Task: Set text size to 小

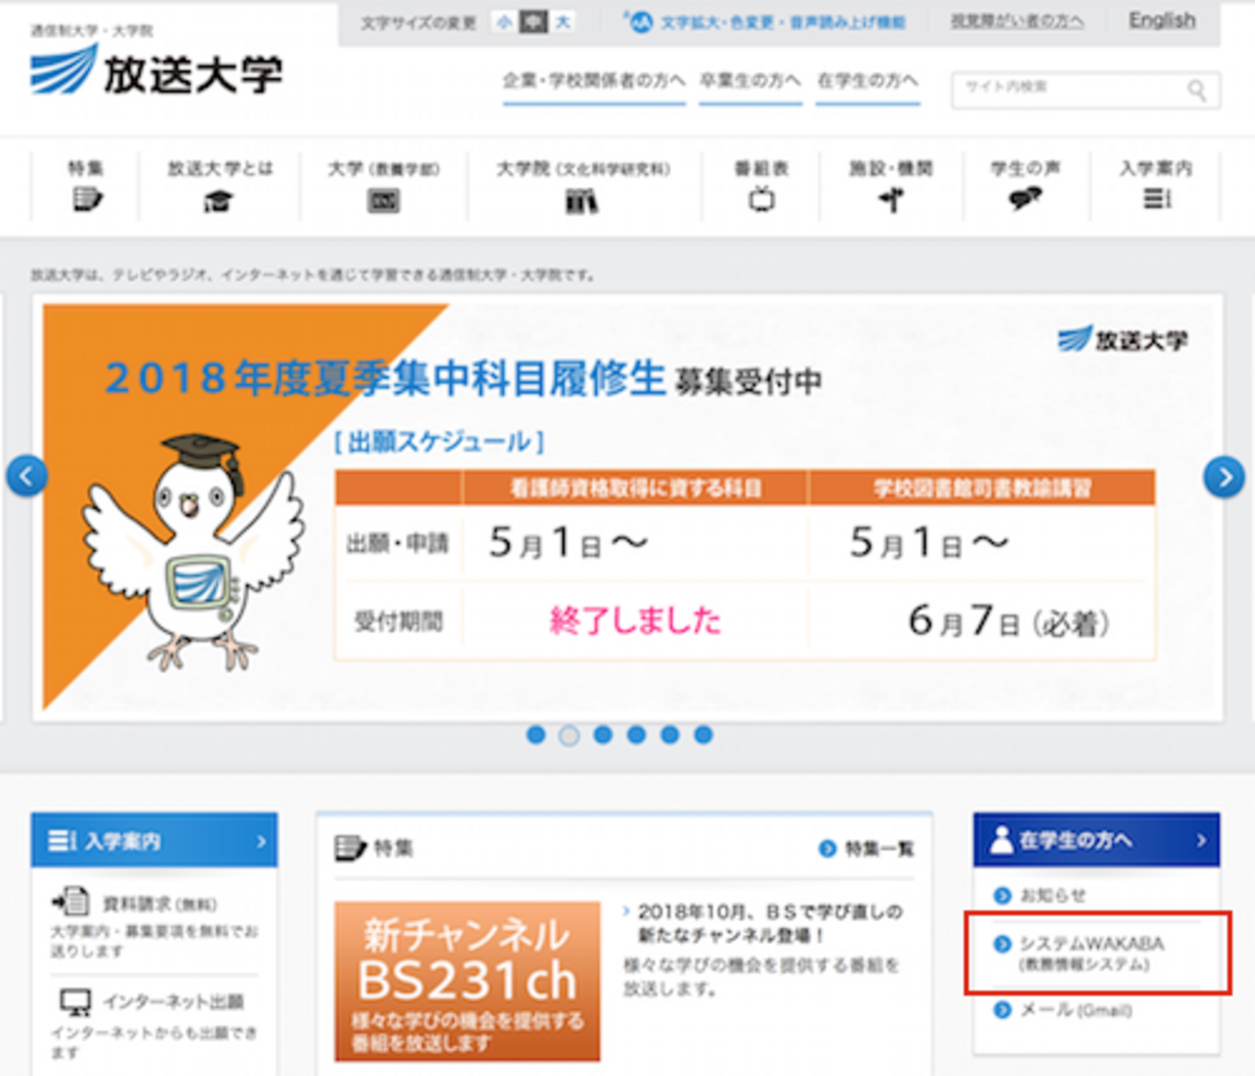Action: (x=505, y=21)
